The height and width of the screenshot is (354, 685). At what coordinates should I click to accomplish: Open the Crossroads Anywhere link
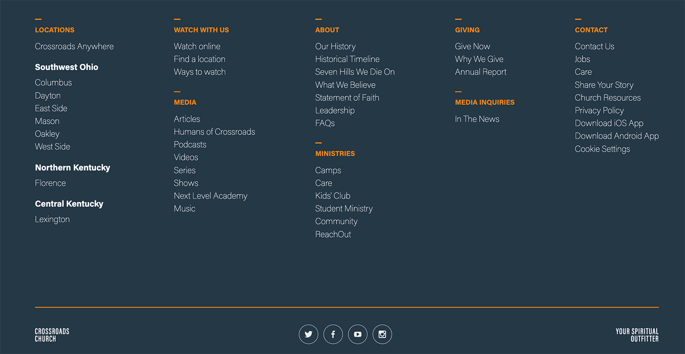(x=74, y=46)
